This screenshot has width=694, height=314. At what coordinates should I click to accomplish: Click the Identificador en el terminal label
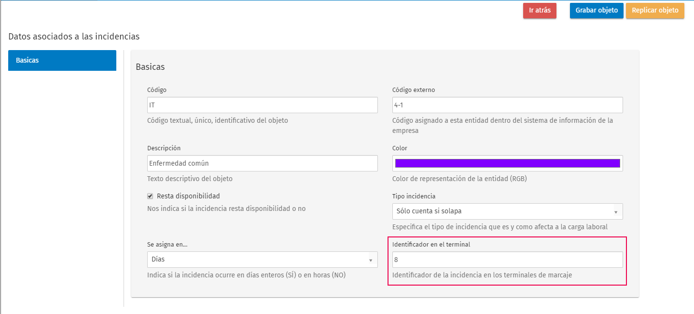(x=431, y=244)
